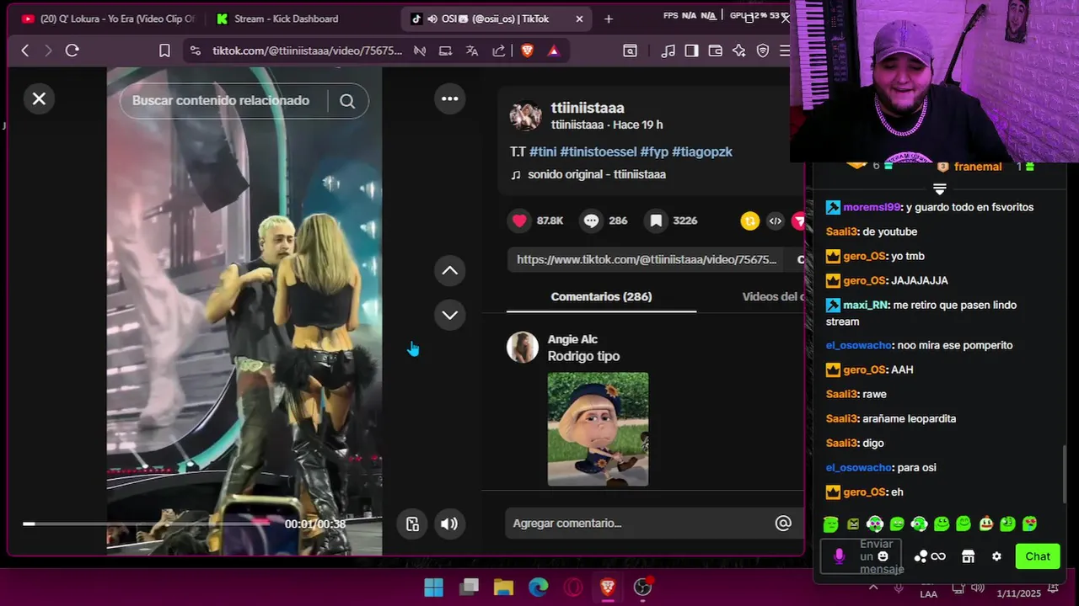
Task: Open Angie Alc commenter profile name
Action: 572,339
